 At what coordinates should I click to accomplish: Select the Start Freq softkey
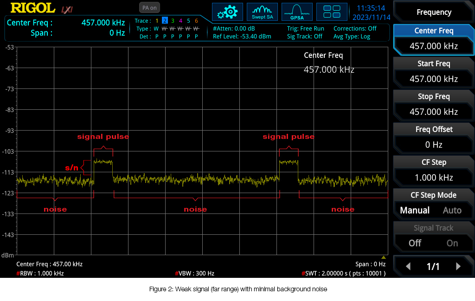point(434,71)
